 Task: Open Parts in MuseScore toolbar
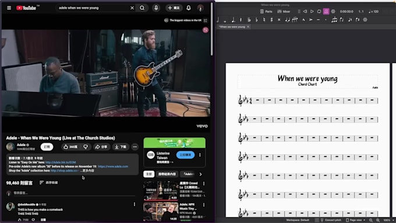[x=266, y=12]
